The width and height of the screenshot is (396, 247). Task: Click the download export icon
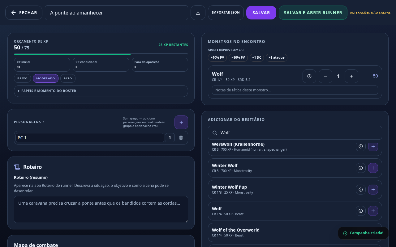[x=198, y=13]
